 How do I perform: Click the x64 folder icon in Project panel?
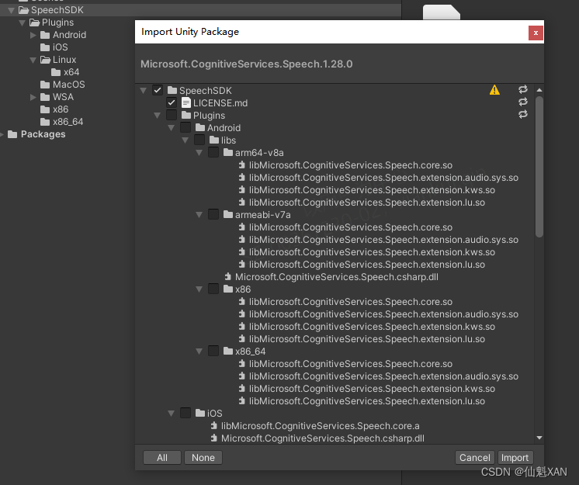click(56, 72)
